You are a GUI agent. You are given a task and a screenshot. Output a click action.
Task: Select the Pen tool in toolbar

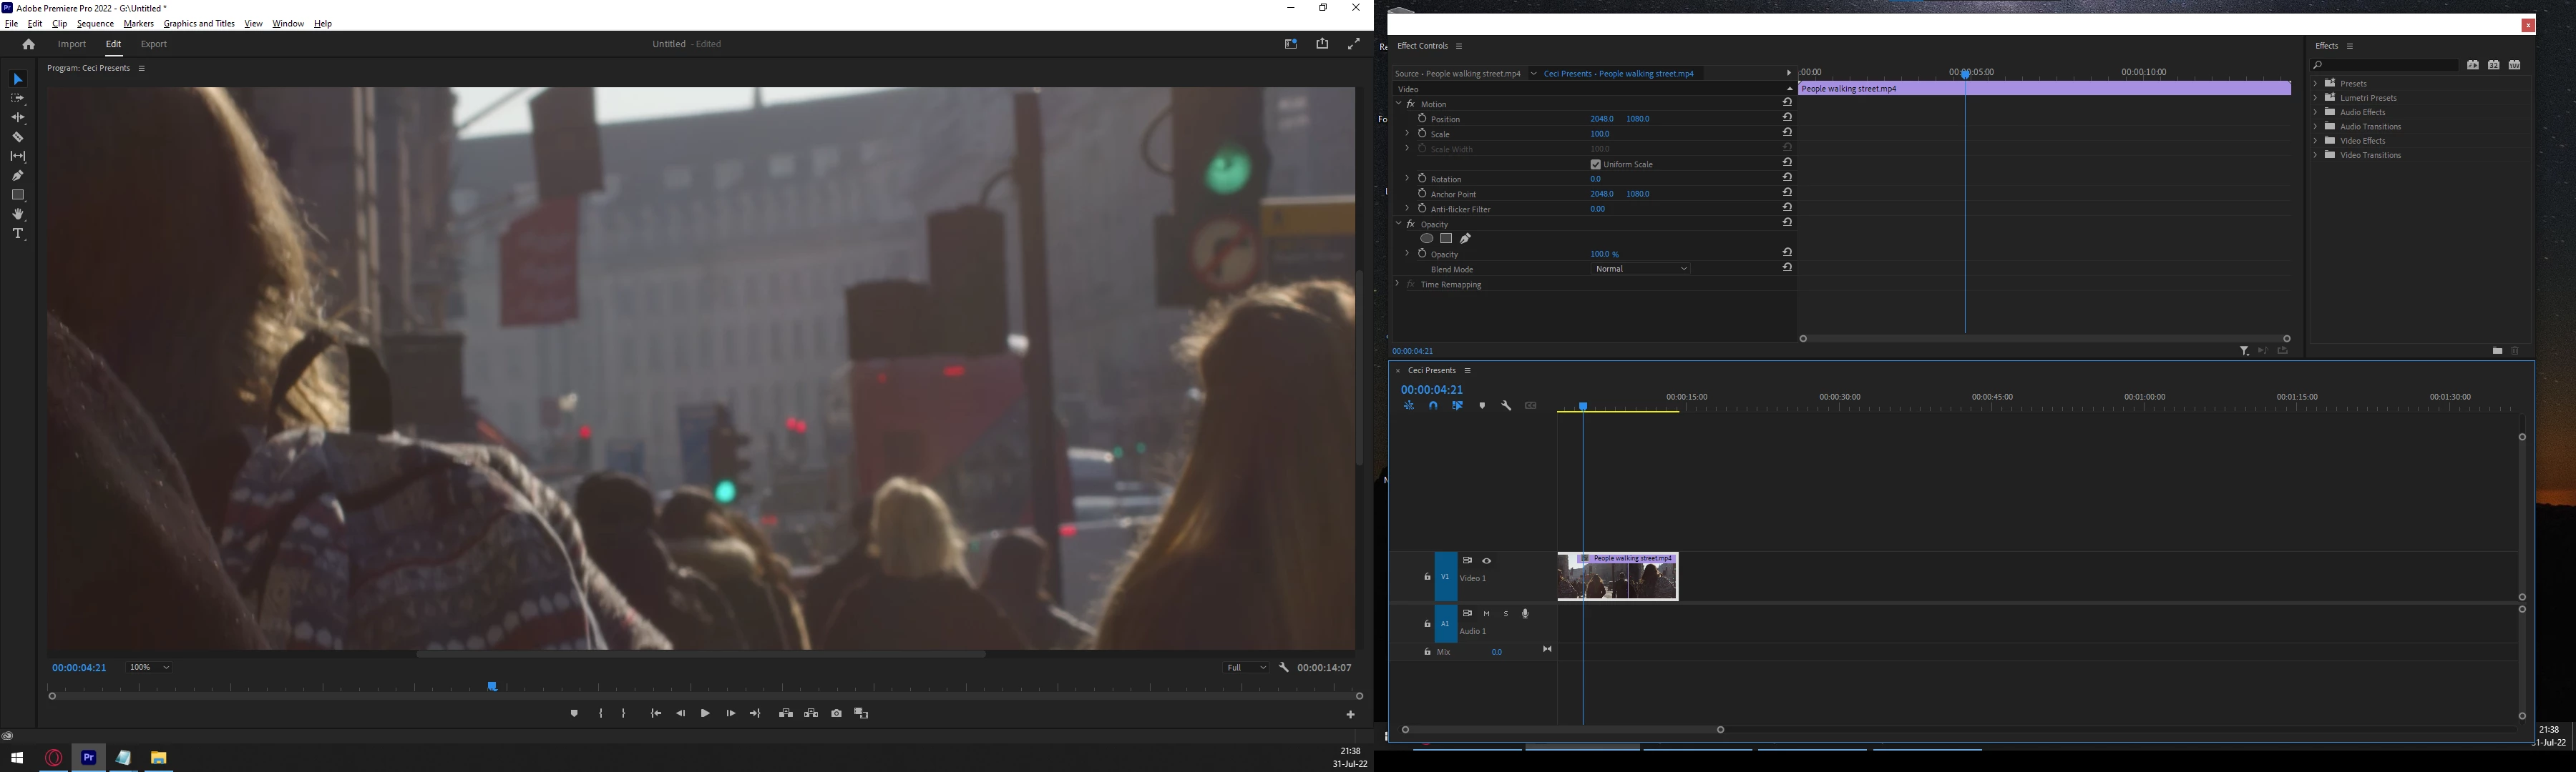pos(18,176)
